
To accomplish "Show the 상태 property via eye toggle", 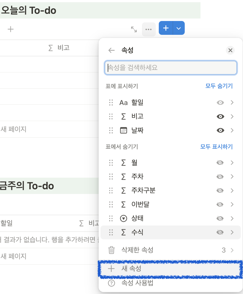I will (x=220, y=218).
